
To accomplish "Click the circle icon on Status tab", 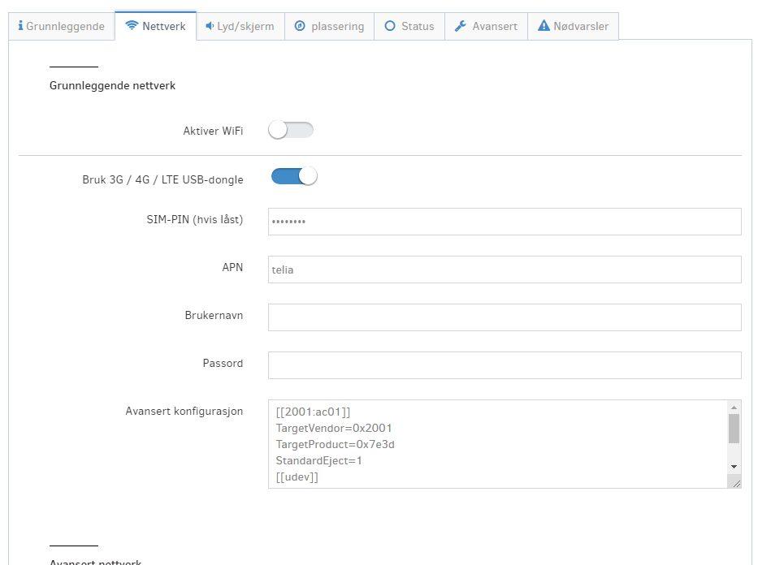I will point(390,26).
